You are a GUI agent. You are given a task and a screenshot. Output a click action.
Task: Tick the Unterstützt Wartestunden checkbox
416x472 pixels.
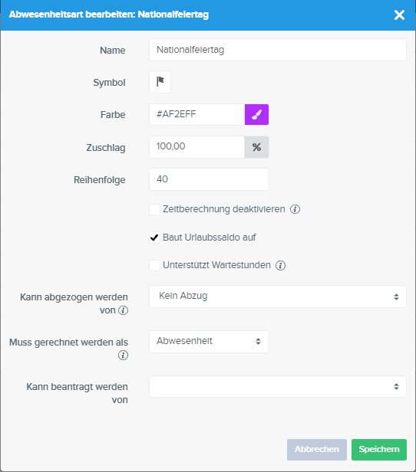pos(154,265)
